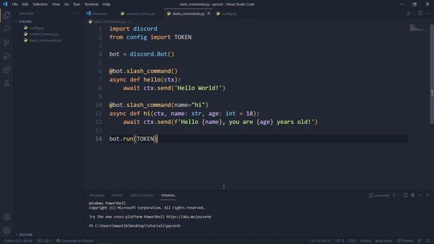Click slash_commands.py in the breadcrumb bar
434x244 pixels.
pos(110,22)
